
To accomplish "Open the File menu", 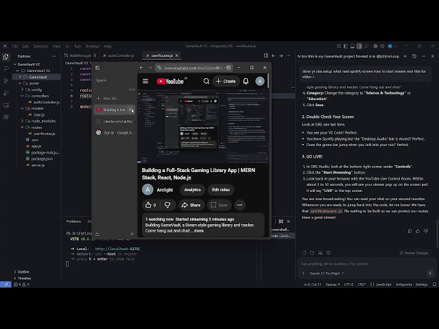I will point(15,46).
